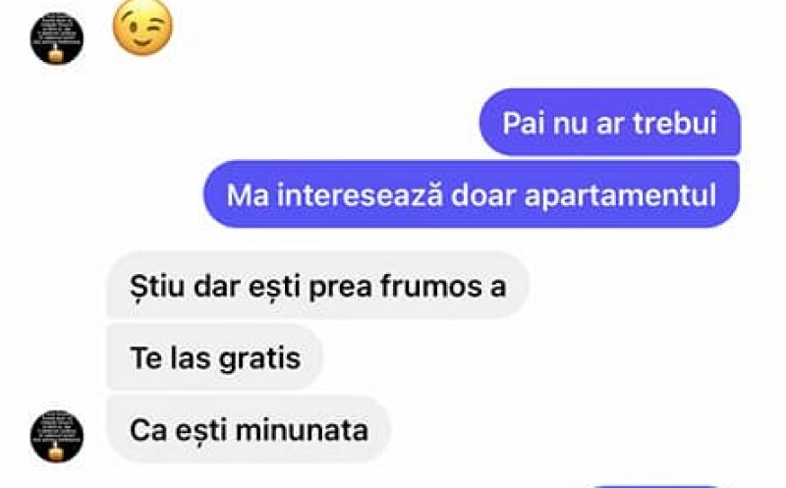Click the word 'doar' in purple message

point(483,194)
